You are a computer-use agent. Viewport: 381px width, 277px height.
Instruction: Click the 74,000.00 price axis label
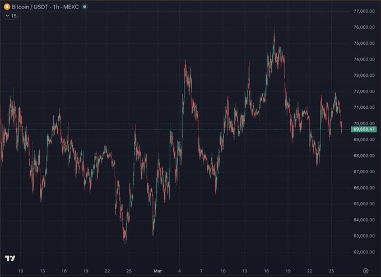pos(364,59)
